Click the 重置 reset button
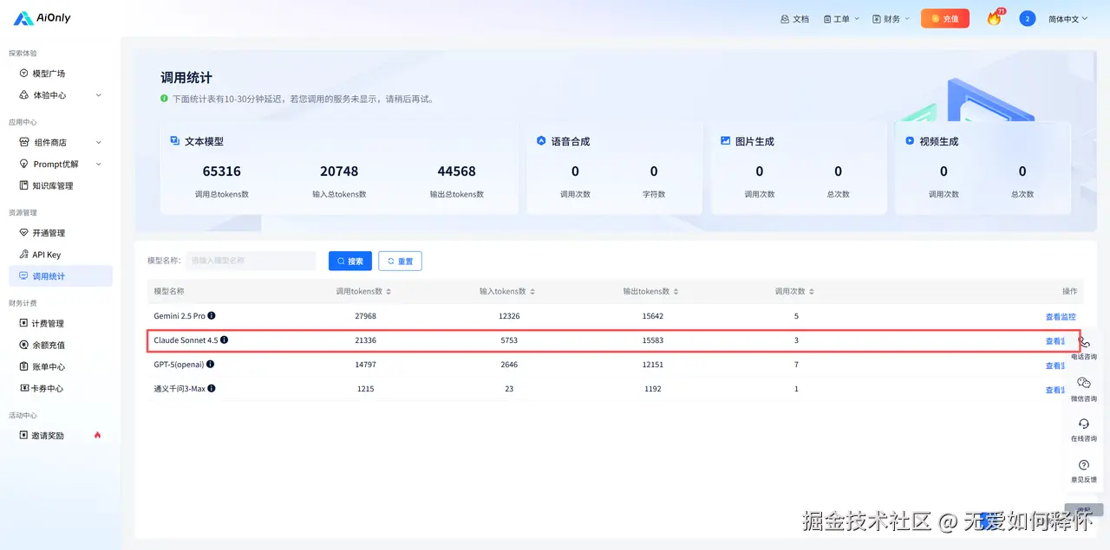 click(400, 261)
